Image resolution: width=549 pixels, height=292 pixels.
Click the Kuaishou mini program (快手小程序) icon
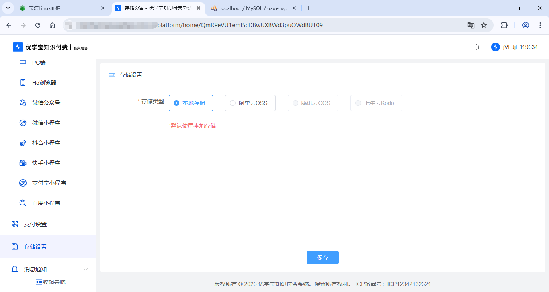pos(23,163)
